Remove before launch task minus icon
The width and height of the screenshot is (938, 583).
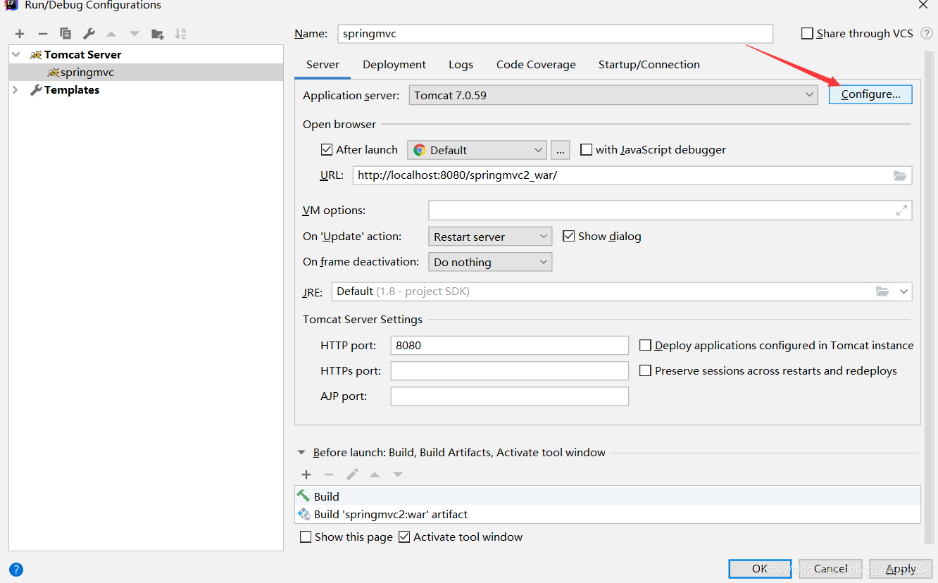pyautogui.click(x=329, y=475)
